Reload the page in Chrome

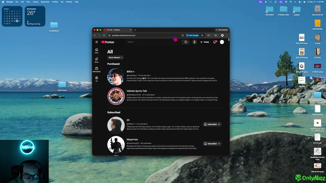click(104, 35)
